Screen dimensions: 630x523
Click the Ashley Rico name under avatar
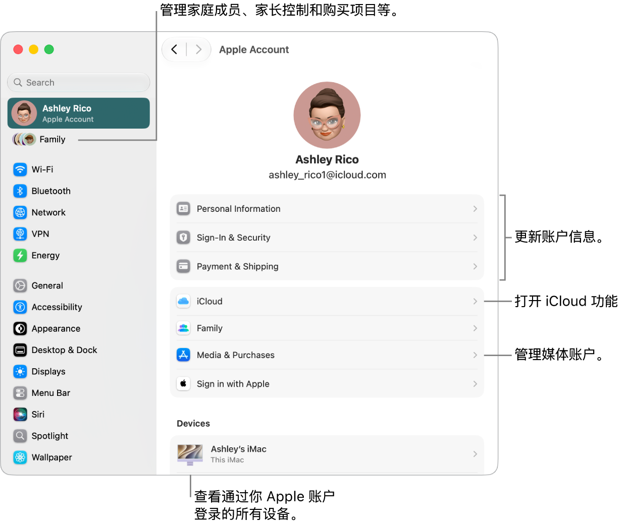tap(327, 159)
